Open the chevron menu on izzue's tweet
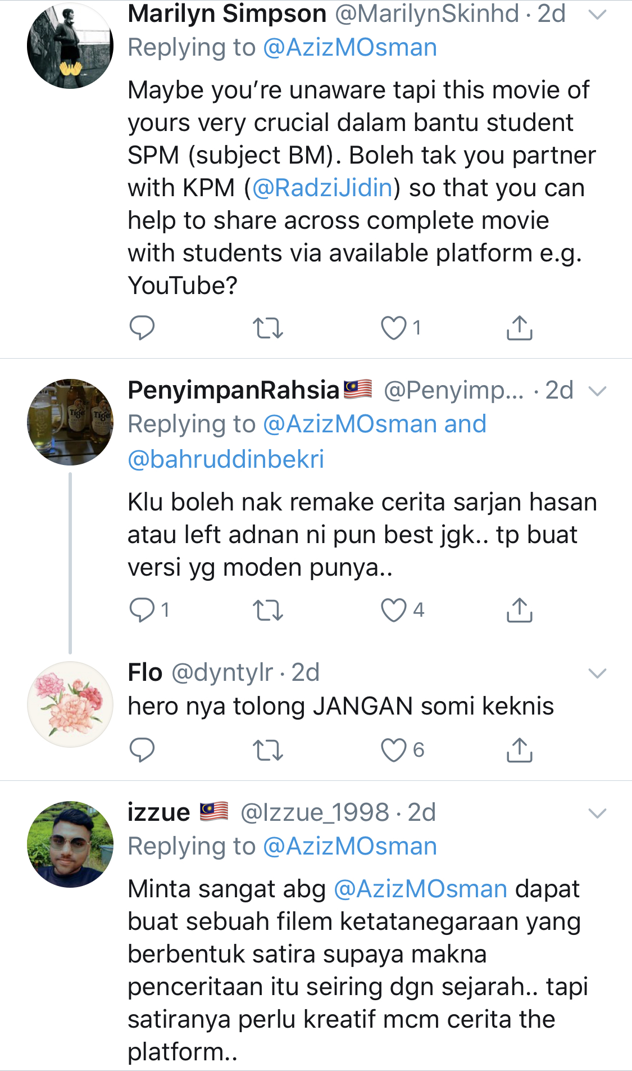The image size is (632, 1071). point(597,813)
